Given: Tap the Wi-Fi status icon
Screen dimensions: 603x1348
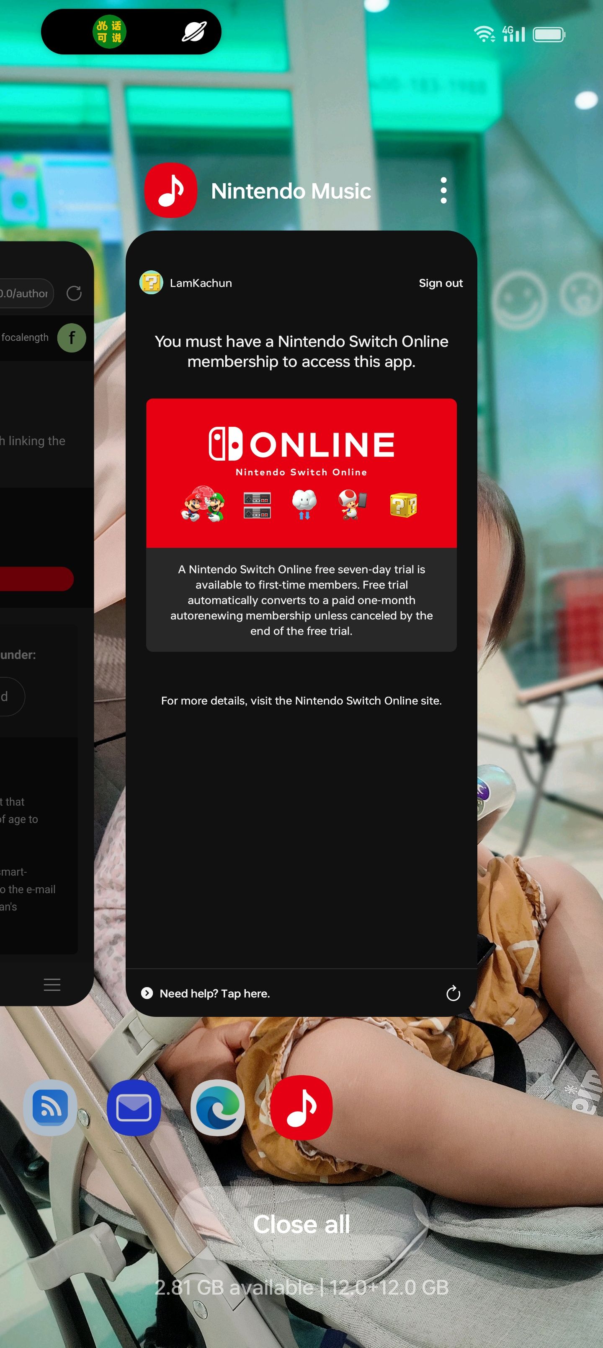Looking at the screenshot, I should point(484,34).
